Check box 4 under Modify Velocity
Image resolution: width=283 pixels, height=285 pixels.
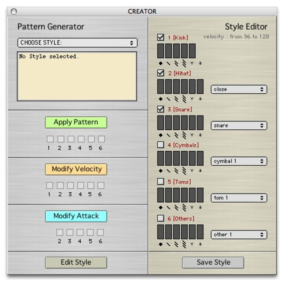point(81,185)
